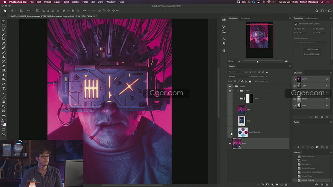Click the Color Palette layer thumbnail
This screenshot has width=333, height=187.
click(243, 132)
